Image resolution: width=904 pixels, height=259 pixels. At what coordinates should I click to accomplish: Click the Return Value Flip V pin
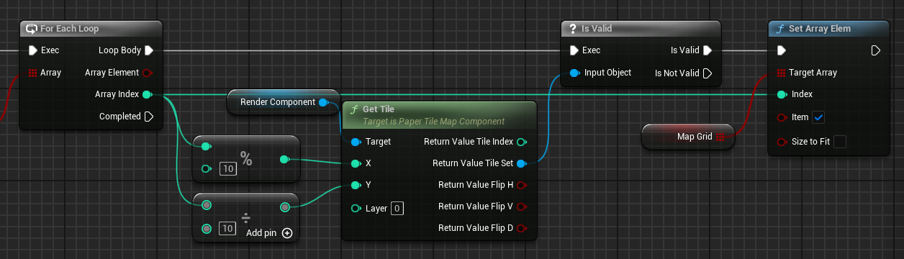pos(522,206)
